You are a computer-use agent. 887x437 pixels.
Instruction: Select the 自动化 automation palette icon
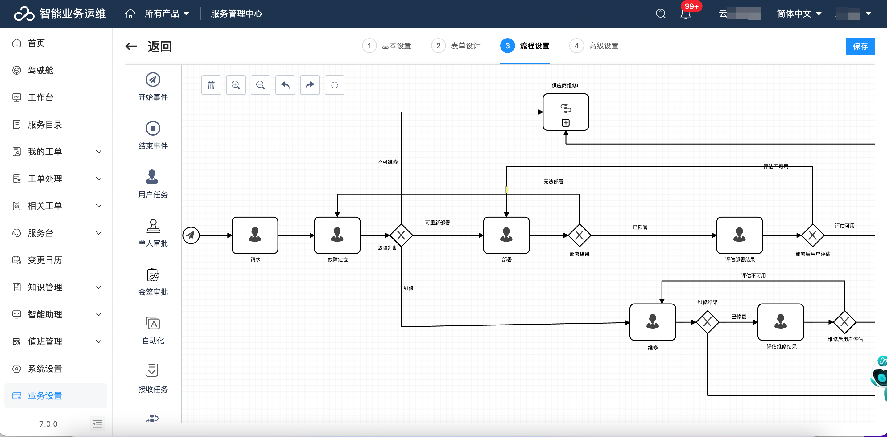[153, 324]
